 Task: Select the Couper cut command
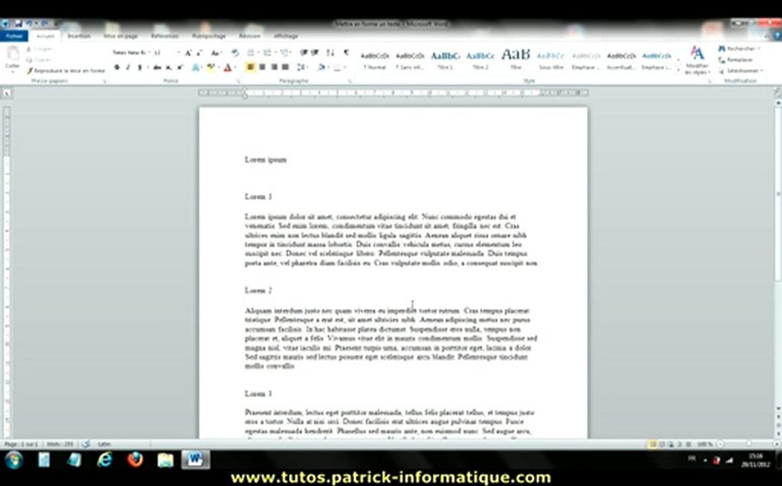(40, 49)
